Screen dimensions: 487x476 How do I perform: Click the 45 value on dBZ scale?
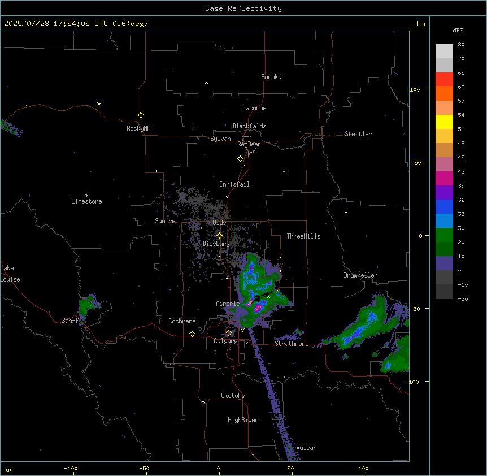461,158
